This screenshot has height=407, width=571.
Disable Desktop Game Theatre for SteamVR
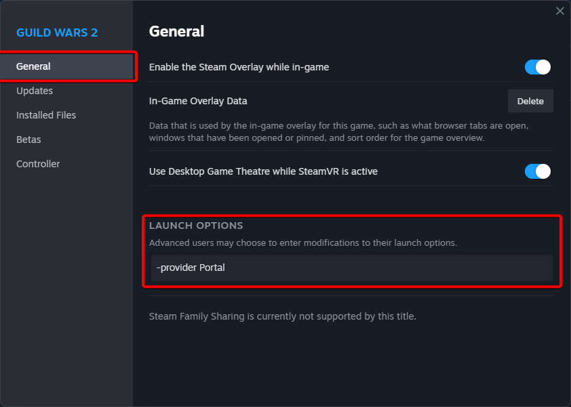click(537, 171)
